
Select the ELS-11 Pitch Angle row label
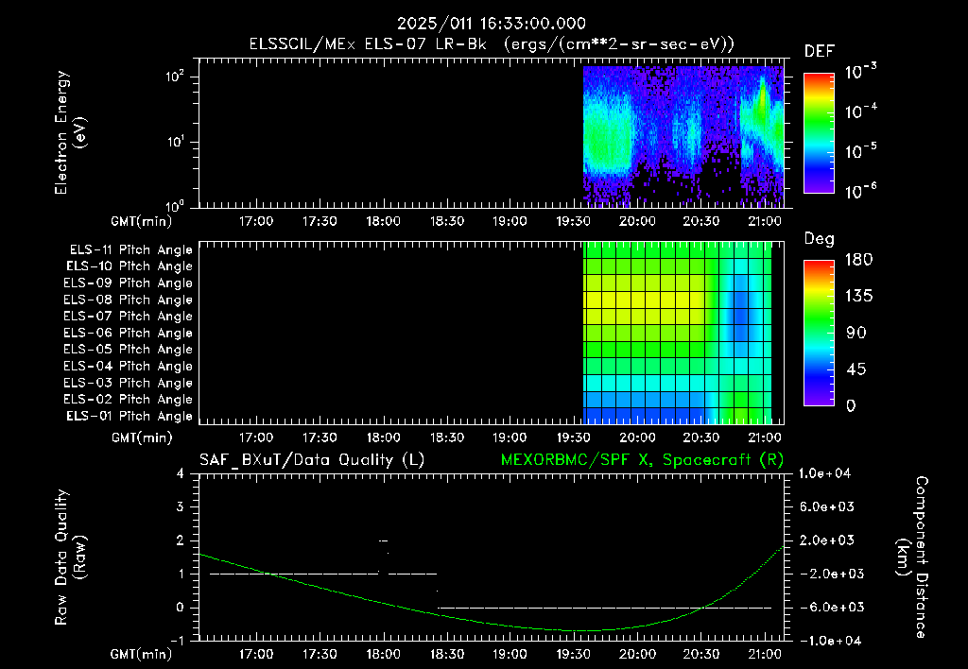tap(130, 250)
